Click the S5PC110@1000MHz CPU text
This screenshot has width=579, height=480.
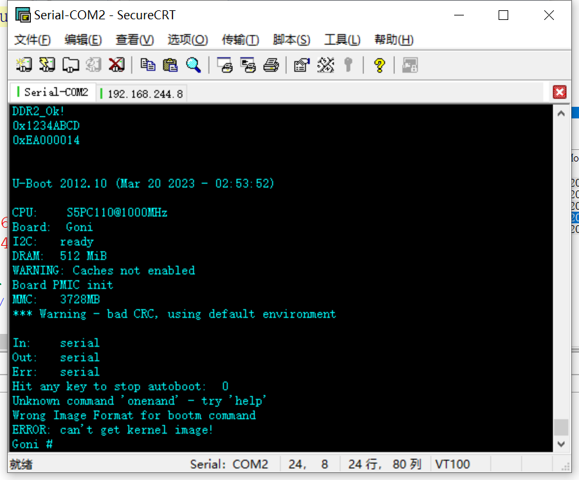coord(116,213)
